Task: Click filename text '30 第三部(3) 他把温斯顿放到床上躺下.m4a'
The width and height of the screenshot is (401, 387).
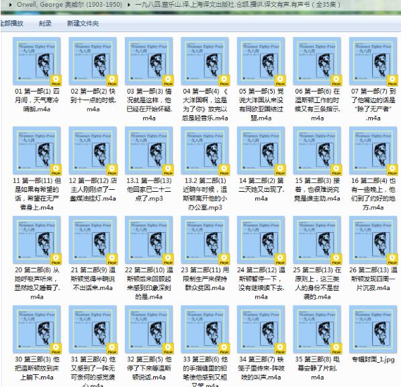Action: coord(37,368)
